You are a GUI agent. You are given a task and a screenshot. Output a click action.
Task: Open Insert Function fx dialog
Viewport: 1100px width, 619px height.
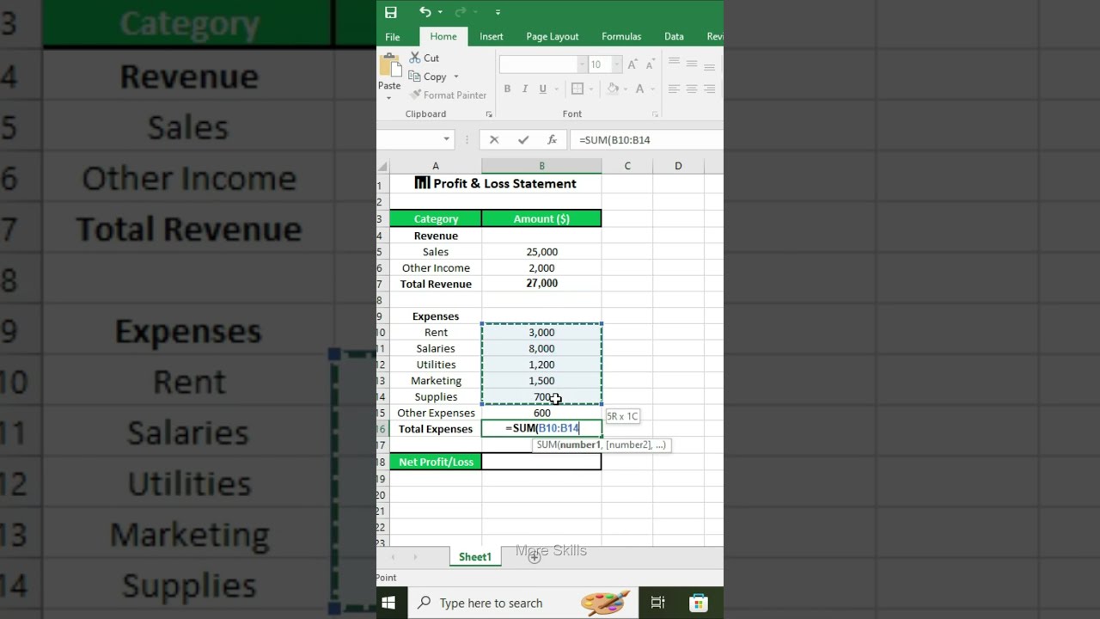tap(552, 139)
